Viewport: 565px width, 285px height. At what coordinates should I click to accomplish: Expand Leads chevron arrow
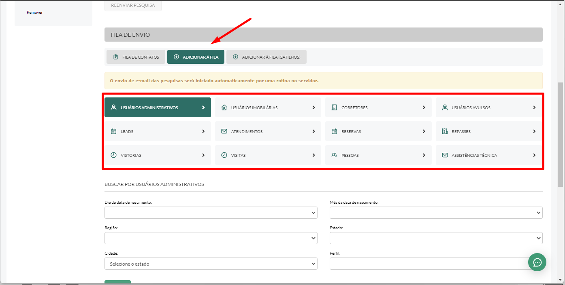[203, 131]
